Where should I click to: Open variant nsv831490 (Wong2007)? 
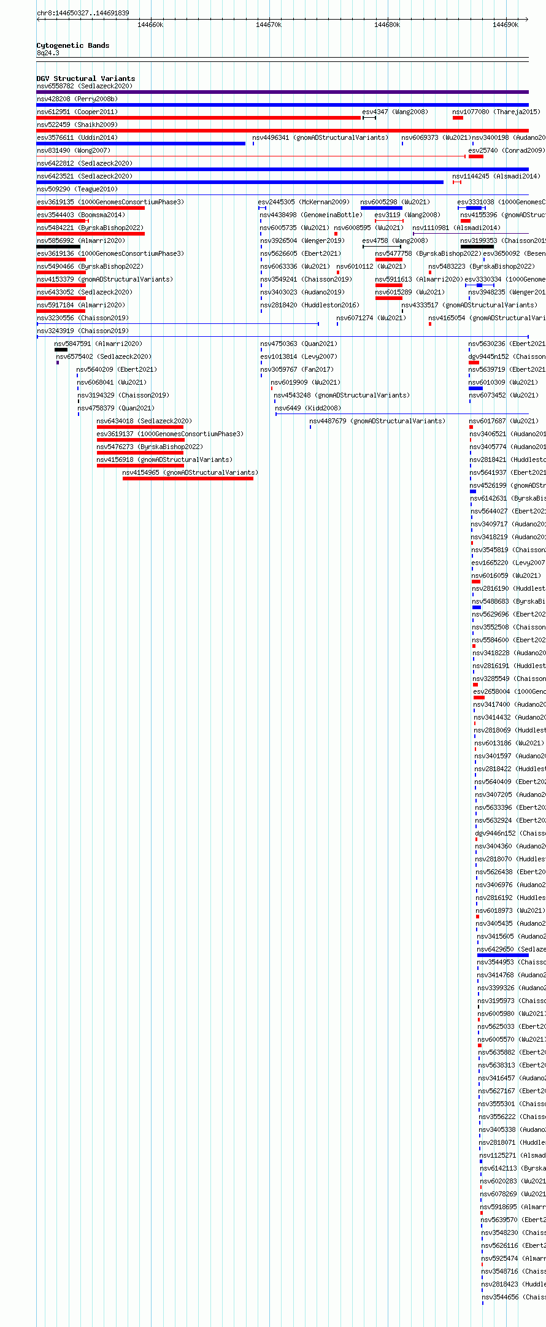74,150
